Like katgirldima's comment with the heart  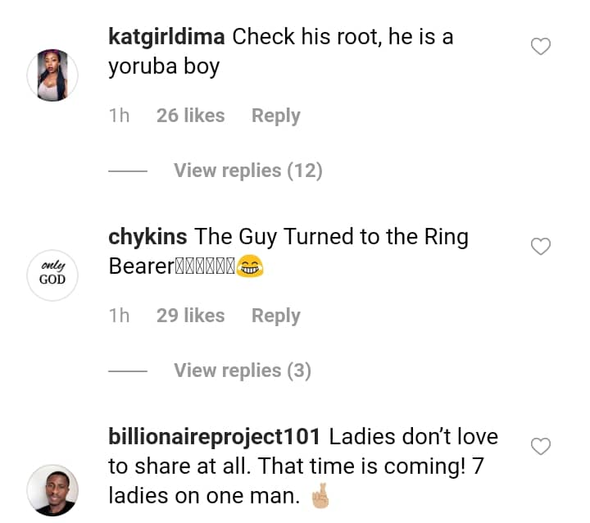tap(541, 47)
